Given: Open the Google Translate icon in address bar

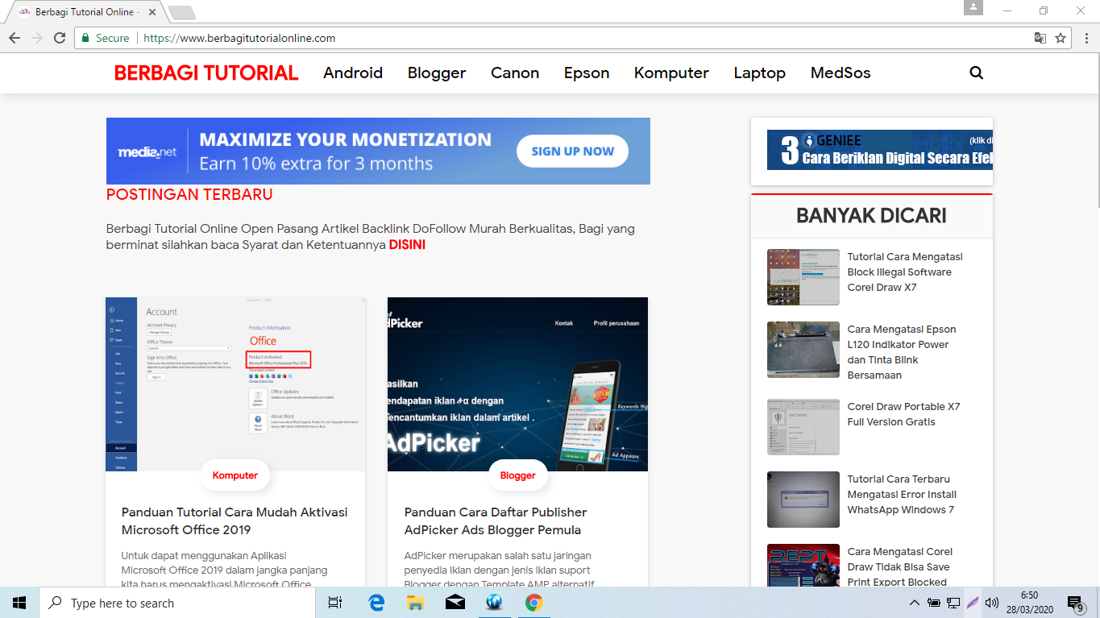Looking at the screenshot, I should [1040, 38].
